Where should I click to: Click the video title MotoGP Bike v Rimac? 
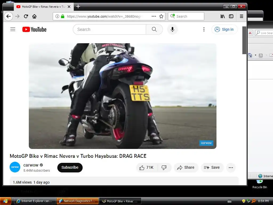[x=78, y=156]
